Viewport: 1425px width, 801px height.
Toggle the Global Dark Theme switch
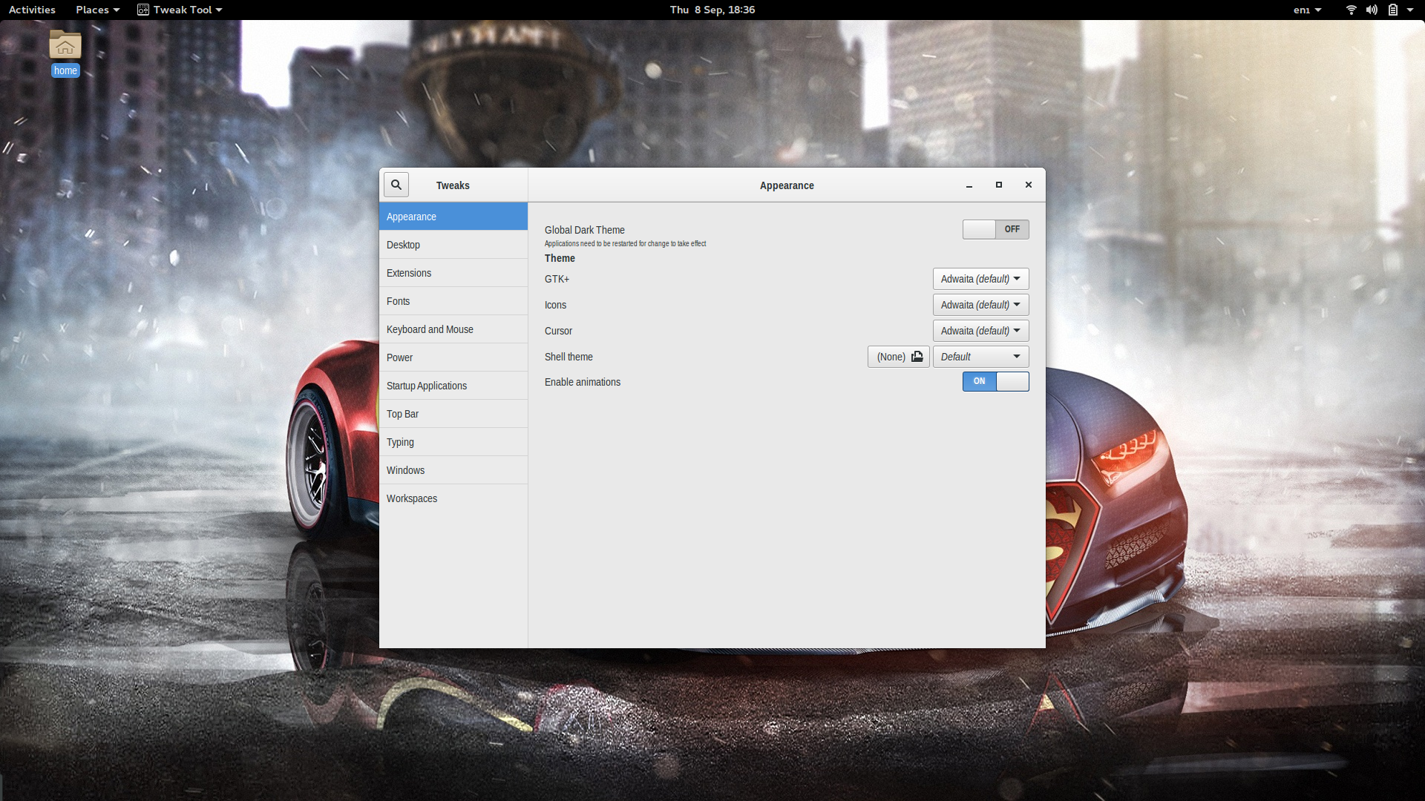click(996, 229)
